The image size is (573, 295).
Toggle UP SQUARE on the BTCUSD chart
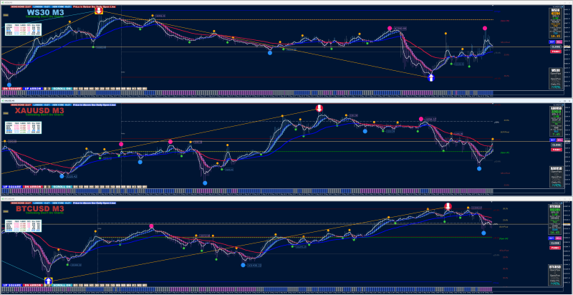pos(12,284)
